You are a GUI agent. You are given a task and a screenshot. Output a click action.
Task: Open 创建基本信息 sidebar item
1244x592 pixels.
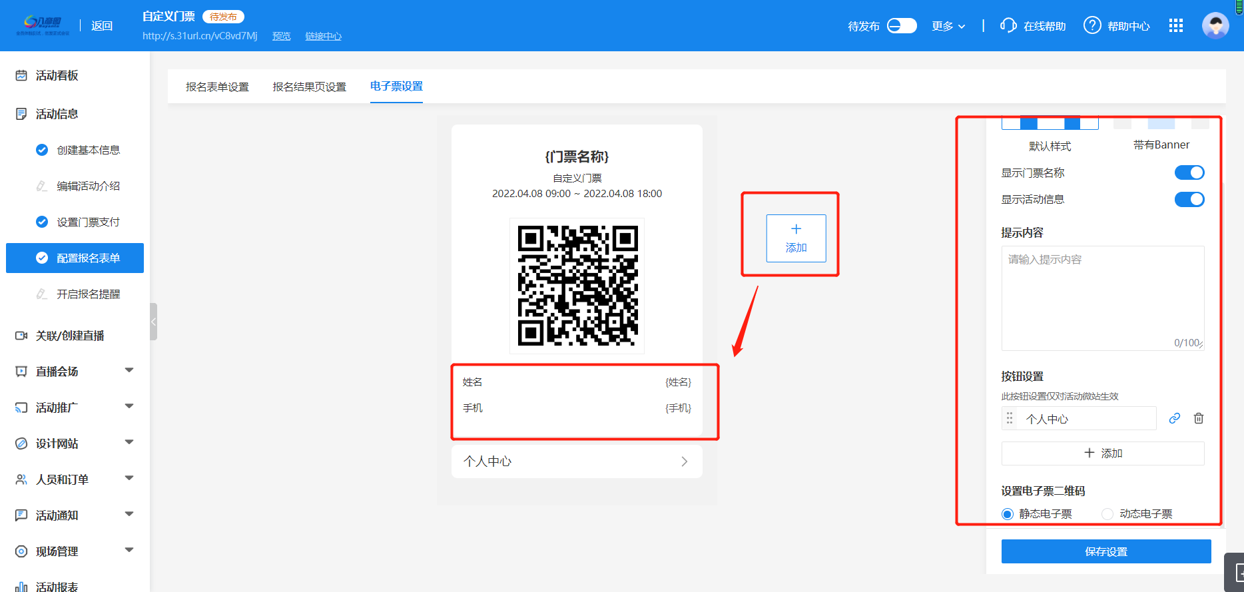(x=89, y=150)
